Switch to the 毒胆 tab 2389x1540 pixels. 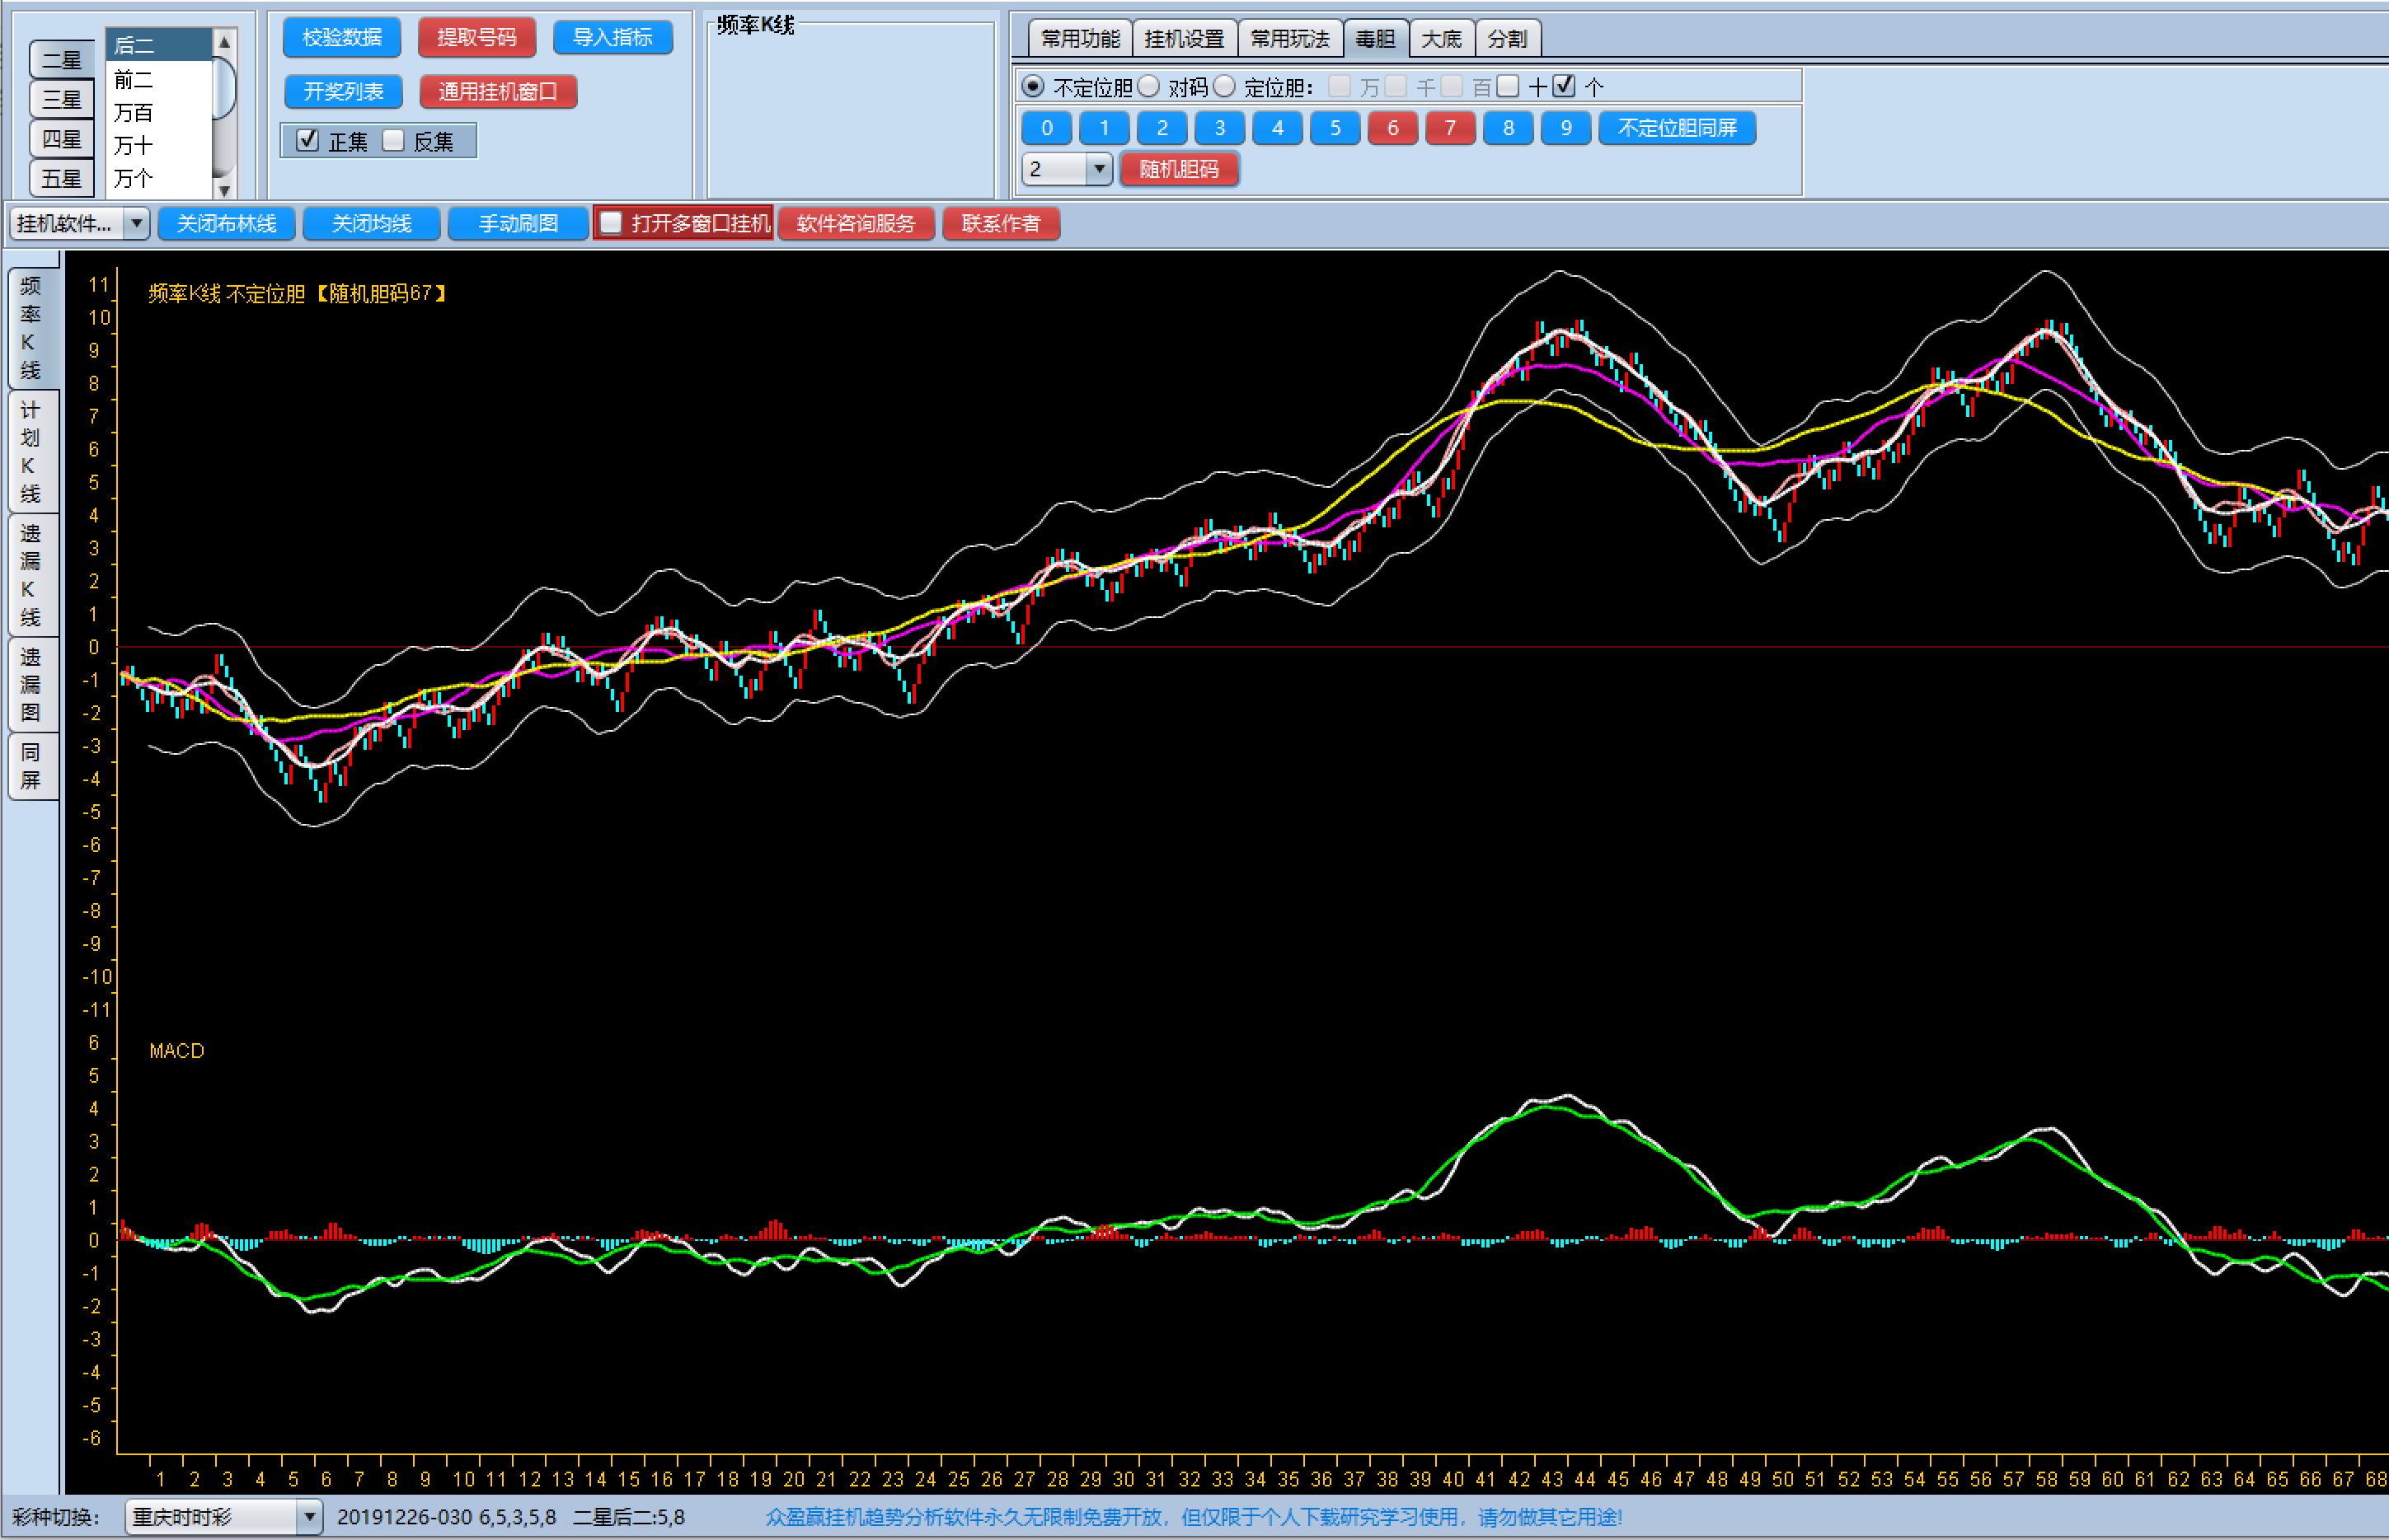pos(1376,39)
